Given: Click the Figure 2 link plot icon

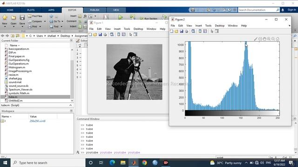Looking at the screenshot, I should click(193, 31).
